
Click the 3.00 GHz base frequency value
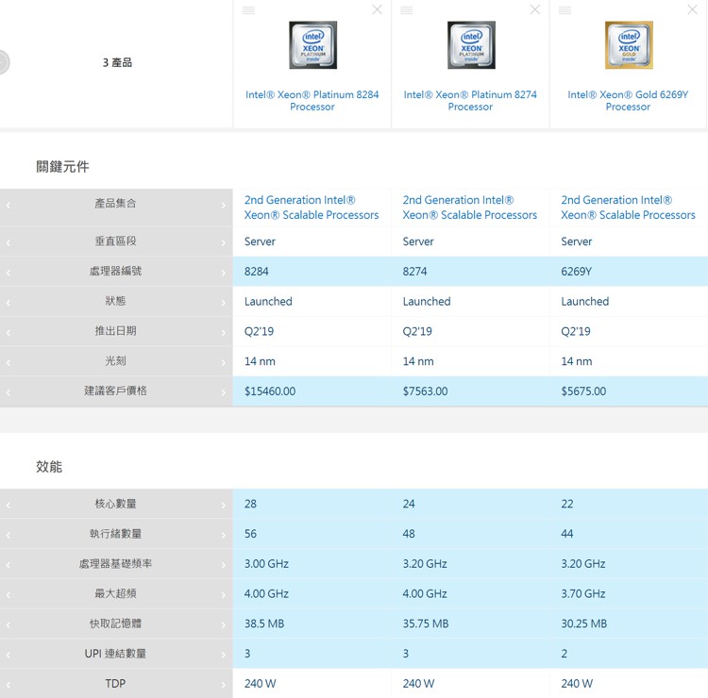click(266, 563)
